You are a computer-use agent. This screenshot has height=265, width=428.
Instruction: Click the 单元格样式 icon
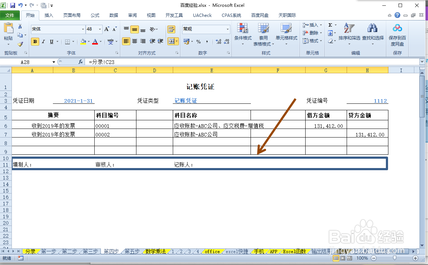[x=286, y=28]
